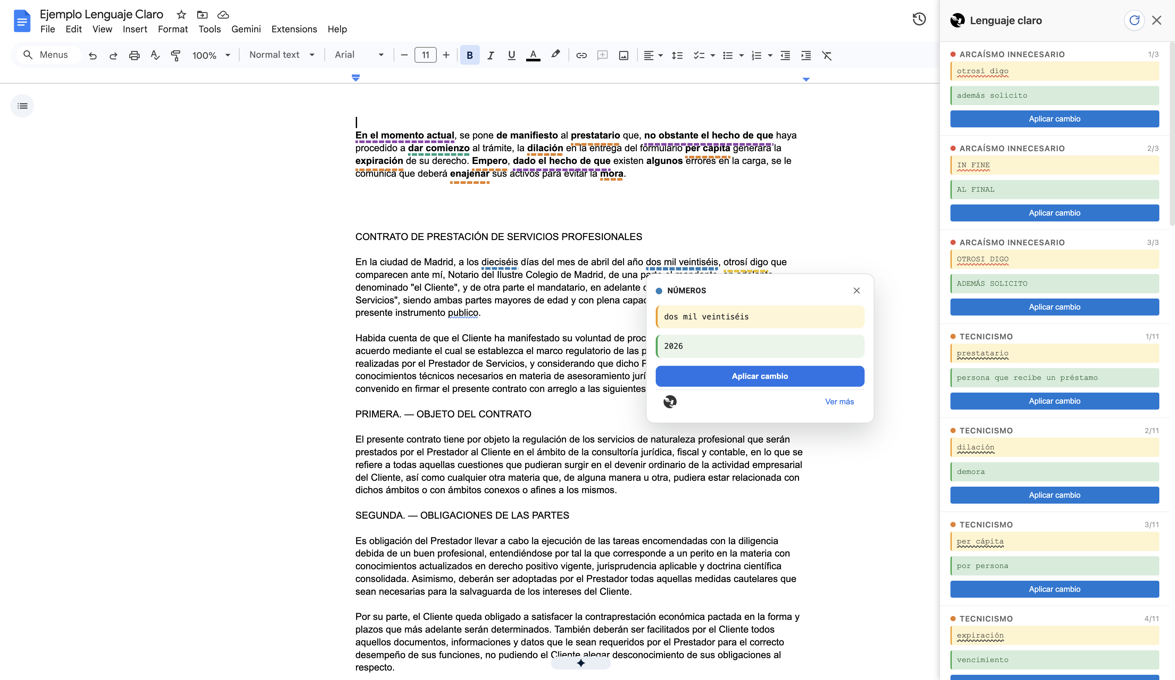The width and height of the screenshot is (1175, 680).
Task: Open the line spacing options dropdown
Action: [x=678, y=55]
